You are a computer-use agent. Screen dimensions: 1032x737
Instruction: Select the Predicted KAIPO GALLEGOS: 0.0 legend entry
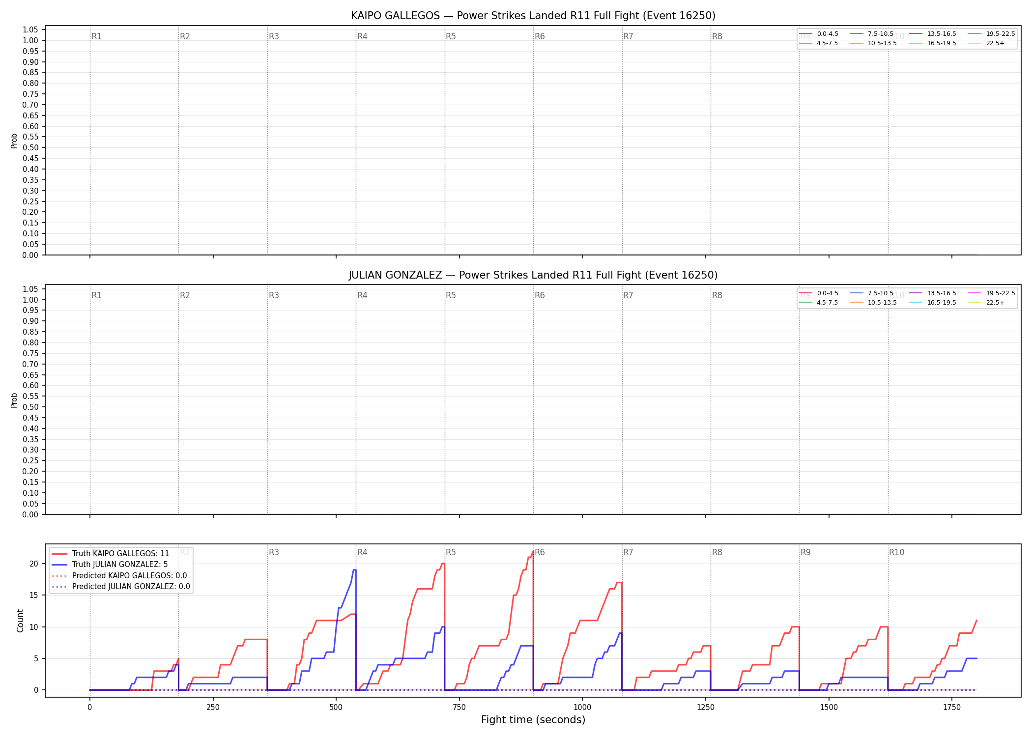pyautogui.click(x=119, y=576)
